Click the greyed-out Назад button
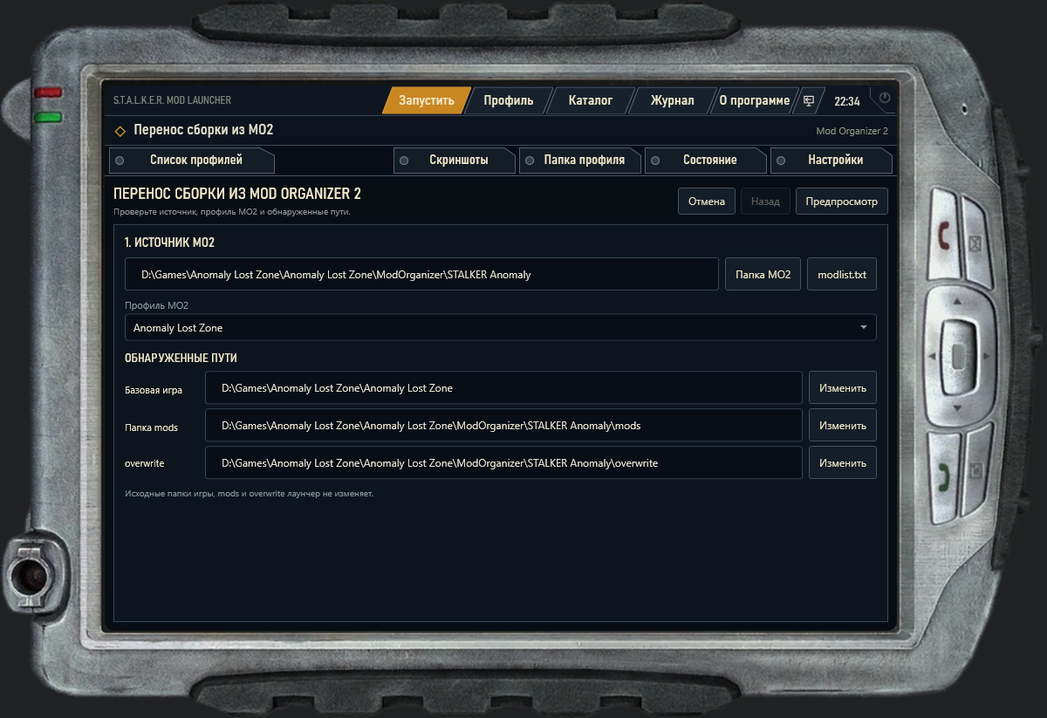 tap(765, 201)
